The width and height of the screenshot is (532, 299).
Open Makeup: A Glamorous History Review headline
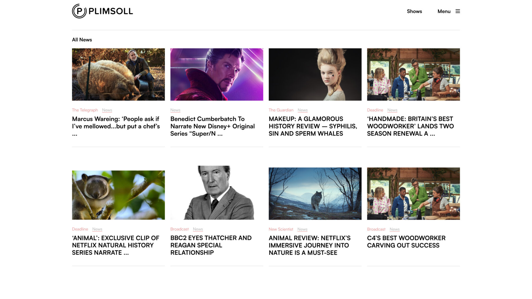pyautogui.click(x=313, y=126)
